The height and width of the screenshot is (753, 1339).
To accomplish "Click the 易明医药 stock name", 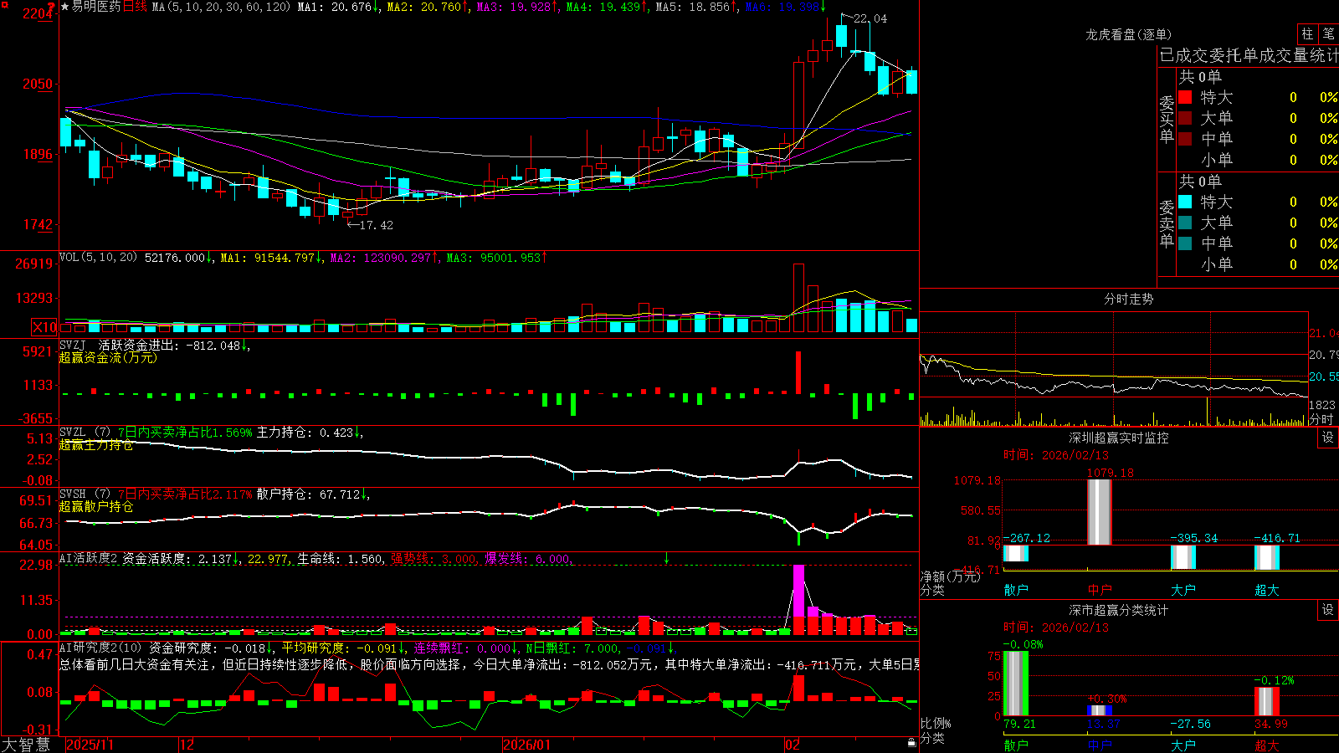I will (96, 7).
